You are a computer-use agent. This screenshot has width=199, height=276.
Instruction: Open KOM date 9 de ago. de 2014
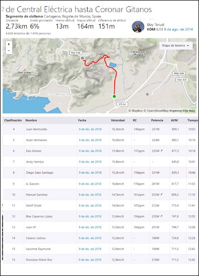(x=178, y=29)
